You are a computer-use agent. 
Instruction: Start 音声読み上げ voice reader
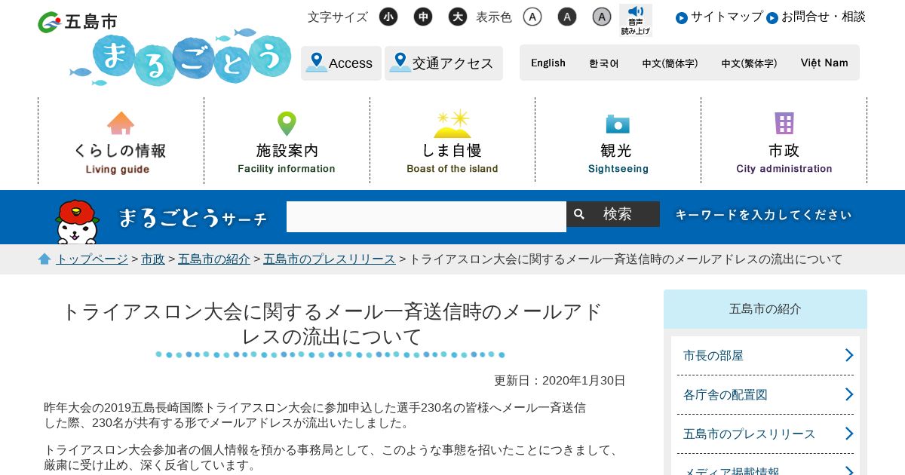point(636,20)
